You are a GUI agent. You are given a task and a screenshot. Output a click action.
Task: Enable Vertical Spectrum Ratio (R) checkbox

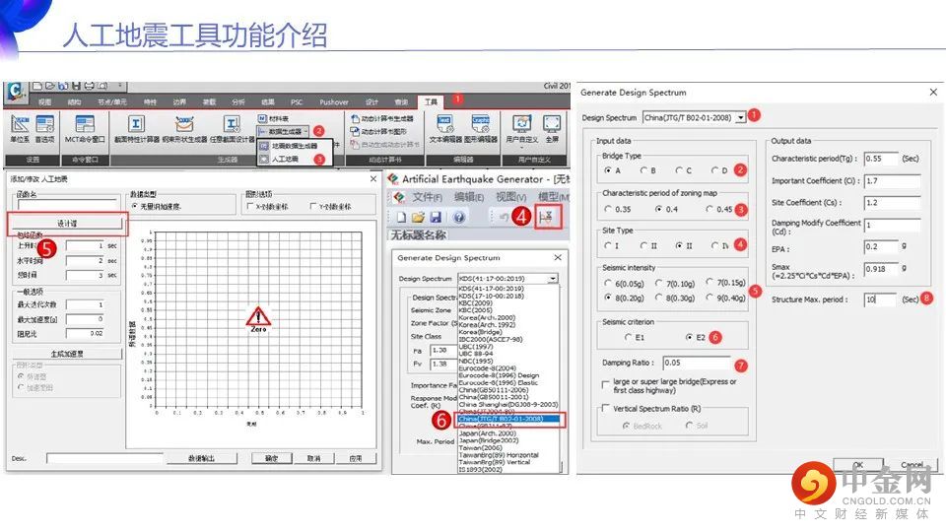tap(606, 408)
